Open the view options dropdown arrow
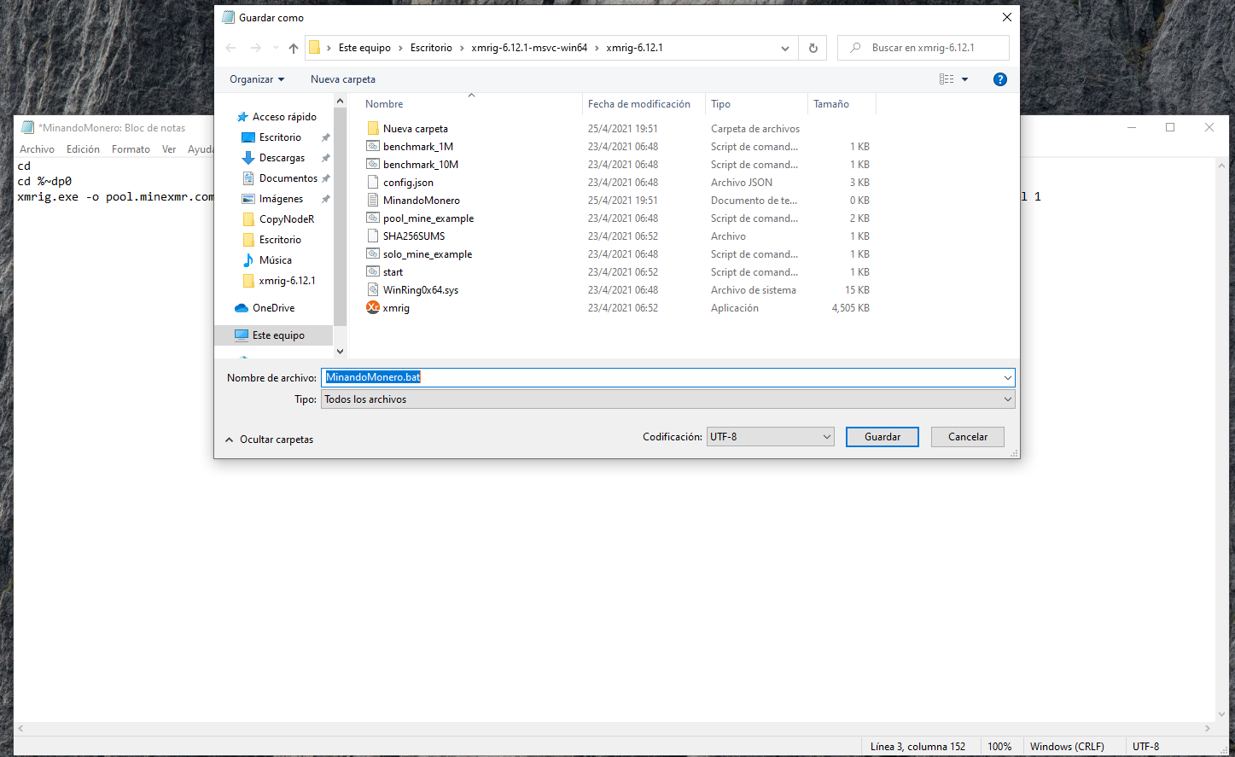The height and width of the screenshot is (757, 1235). (965, 79)
